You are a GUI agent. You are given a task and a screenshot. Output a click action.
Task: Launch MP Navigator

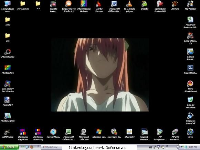(x=160, y=135)
